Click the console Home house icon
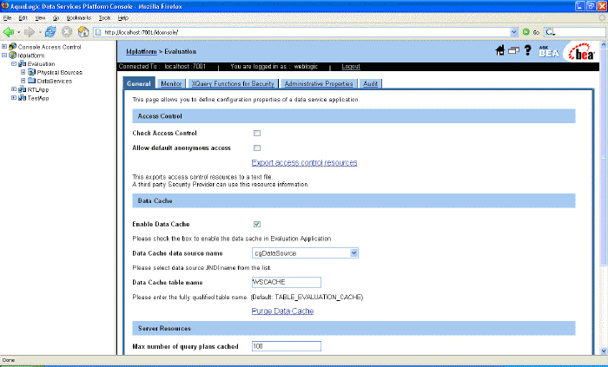The height and width of the screenshot is (367, 608). pyautogui.click(x=500, y=50)
